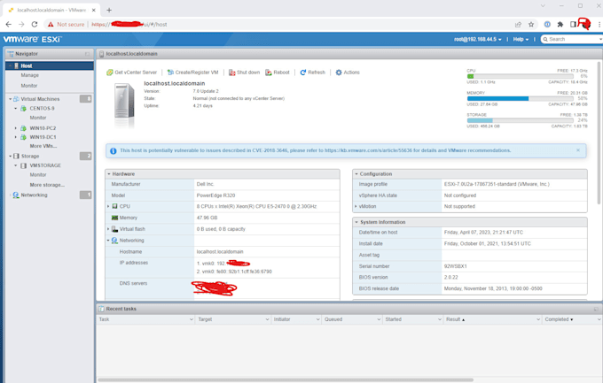This screenshot has height=383, width=603.
Task: Expand WIN10-PC2 tree arrow
Action: point(16,128)
